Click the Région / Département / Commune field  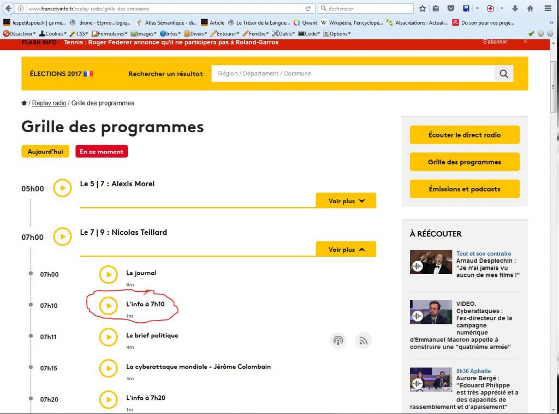point(352,74)
